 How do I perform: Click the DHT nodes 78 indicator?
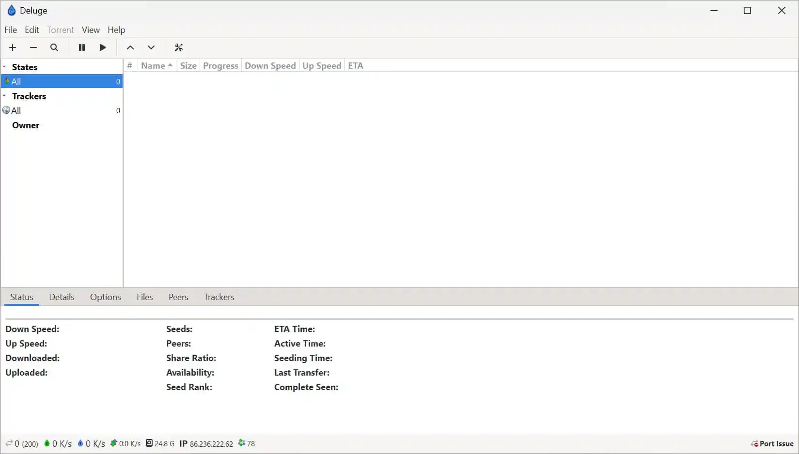coord(247,443)
